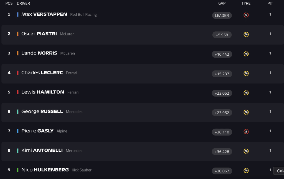This screenshot has height=179, width=284.
Task: Click Antonelli's medium tyre icon
Action: click(246, 151)
